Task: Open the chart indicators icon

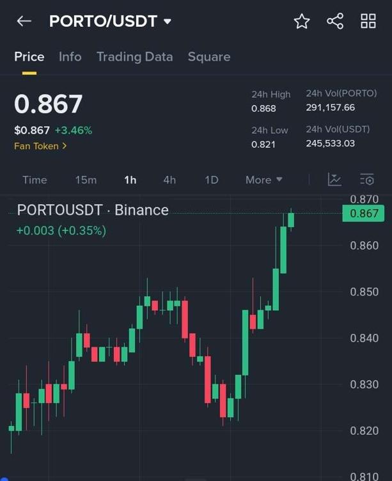Action: (334, 180)
